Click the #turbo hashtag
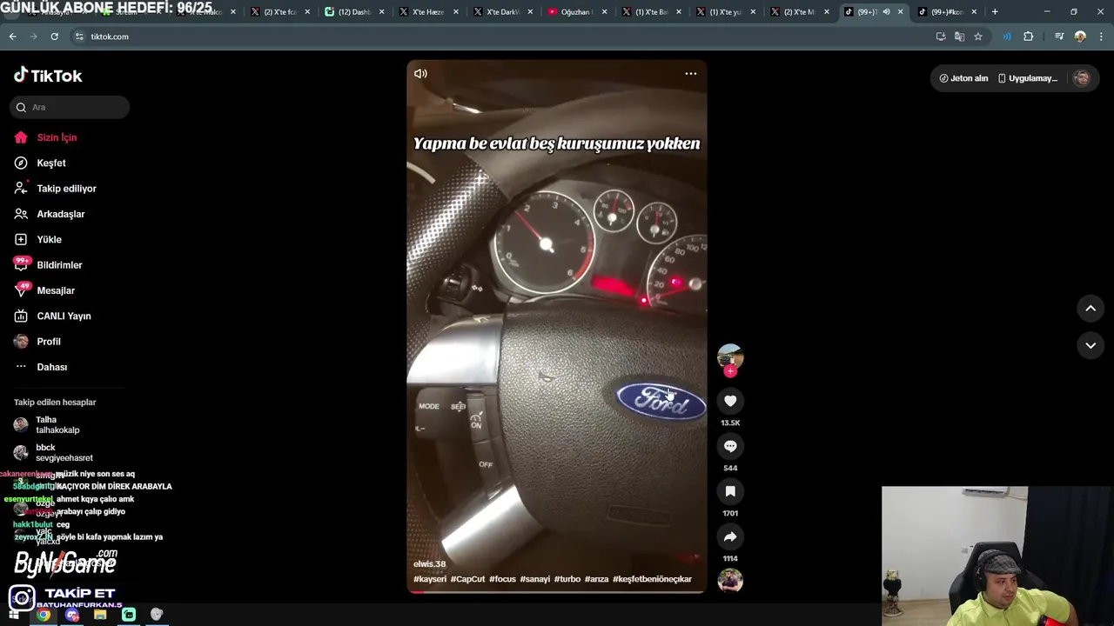Viewport: 1114px width, 626px height. 567,579
